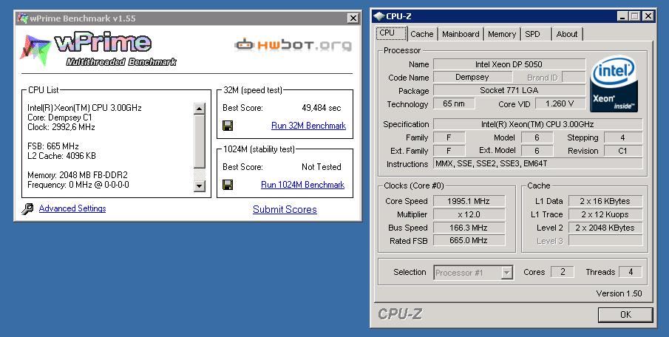
Task: Run the 1024M Benchmark
Action: [x=302, y=185]
